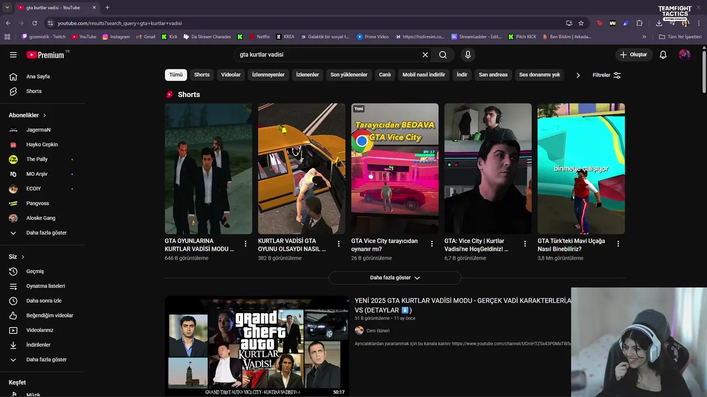This screenshot has height=397, width=707.
Task: Click the page vertical scrollbar
Action: [704, 72]
